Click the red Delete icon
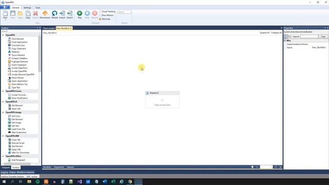This screenshot has height=185, width=329. click(x=35, y=14)
